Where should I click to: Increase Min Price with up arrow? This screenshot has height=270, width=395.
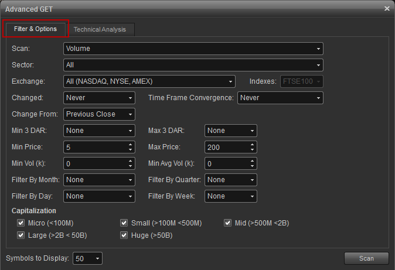(x=130, y=145)
